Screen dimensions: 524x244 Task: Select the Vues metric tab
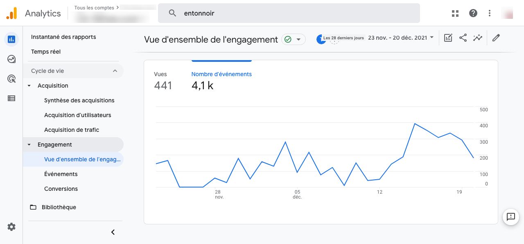click(x=163, y=81)
